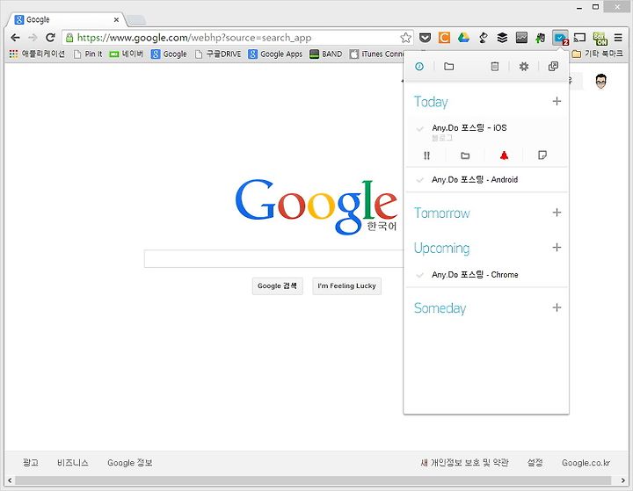The width and height of the screenshot is (633, 491).
Task: Open the Any.do completed tasks trash icon
Action: [494, 66]
